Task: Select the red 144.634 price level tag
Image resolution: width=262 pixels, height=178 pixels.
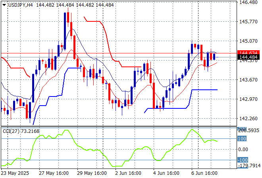Action: click(249, 53)
